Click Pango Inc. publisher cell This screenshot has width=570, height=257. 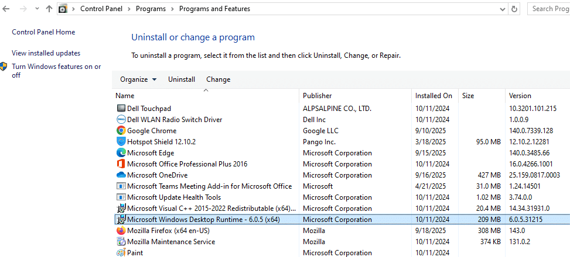[319, 142]
